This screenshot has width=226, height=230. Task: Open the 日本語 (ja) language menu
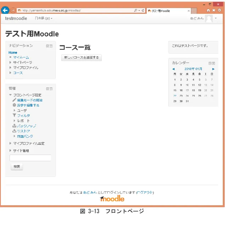(44, 18)
